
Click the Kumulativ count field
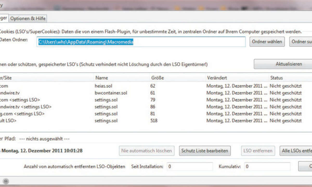tap(267, 166)
